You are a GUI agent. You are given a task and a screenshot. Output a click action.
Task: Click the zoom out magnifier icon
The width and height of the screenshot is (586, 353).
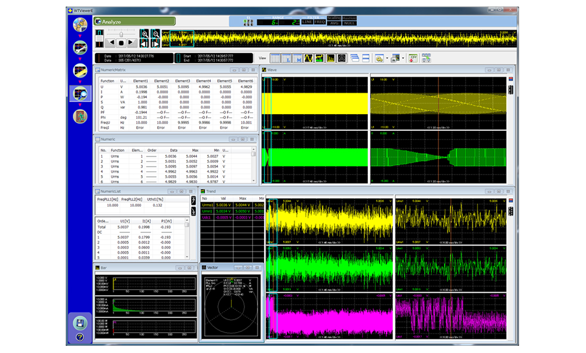[155, 33]
